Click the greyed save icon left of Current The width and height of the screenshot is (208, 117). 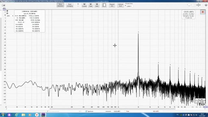[x=78, y=5]
